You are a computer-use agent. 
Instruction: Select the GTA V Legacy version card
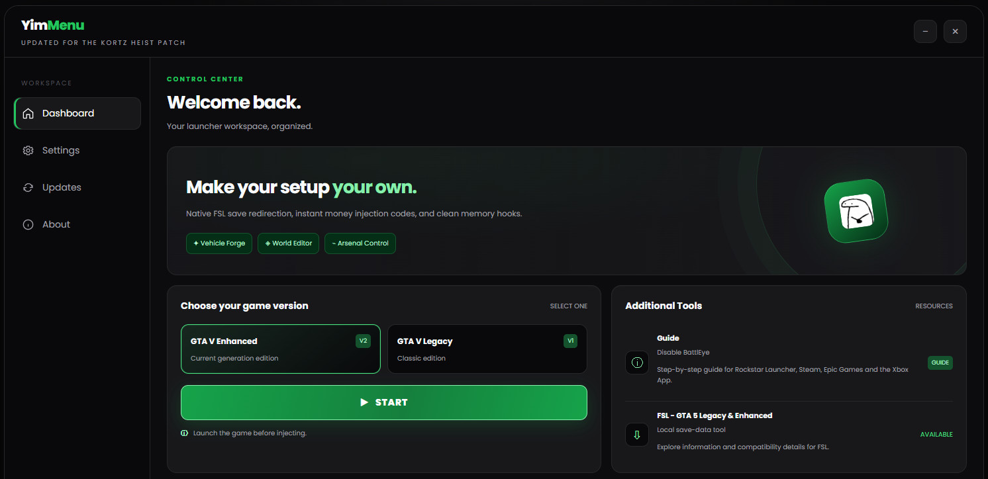487,349
